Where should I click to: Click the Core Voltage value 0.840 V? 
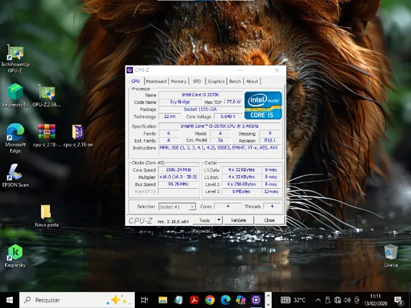tap(228, 116)
